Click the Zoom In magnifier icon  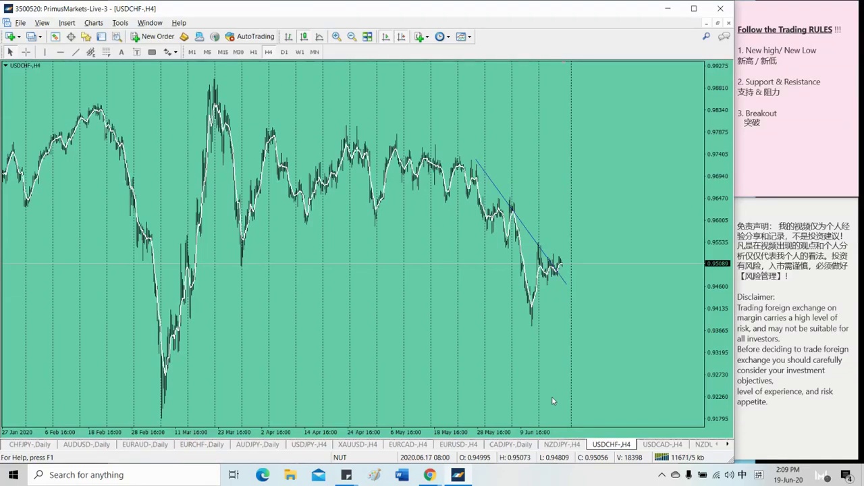(x=336, y=36)
